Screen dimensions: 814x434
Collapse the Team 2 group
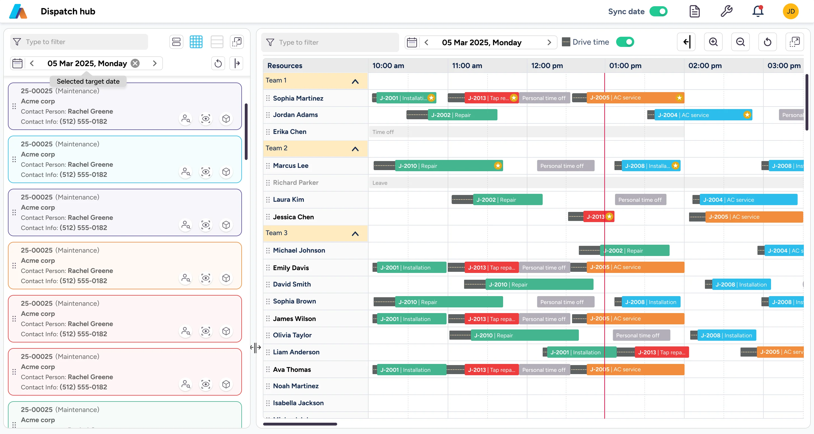(x=355, y=149)
